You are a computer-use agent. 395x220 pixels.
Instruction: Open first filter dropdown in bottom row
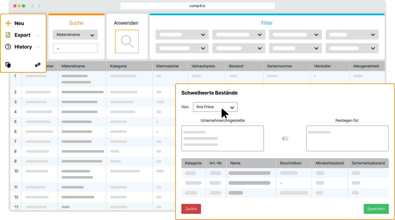tap(182, 48)
